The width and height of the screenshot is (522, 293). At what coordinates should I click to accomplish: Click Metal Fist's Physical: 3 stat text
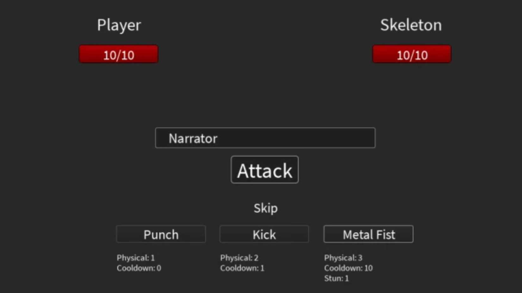tap(343, 258)
